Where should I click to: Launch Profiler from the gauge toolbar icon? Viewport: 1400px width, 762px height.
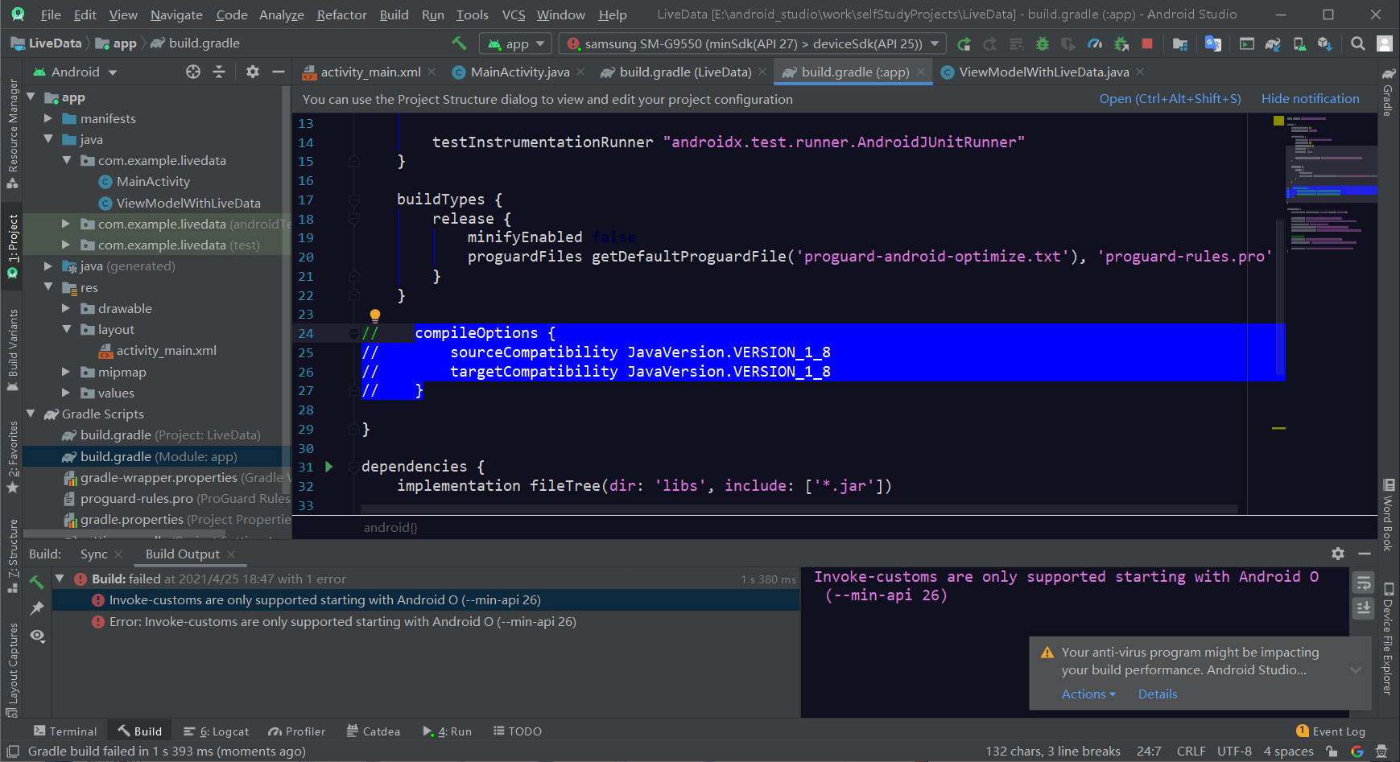(1095, 44)
